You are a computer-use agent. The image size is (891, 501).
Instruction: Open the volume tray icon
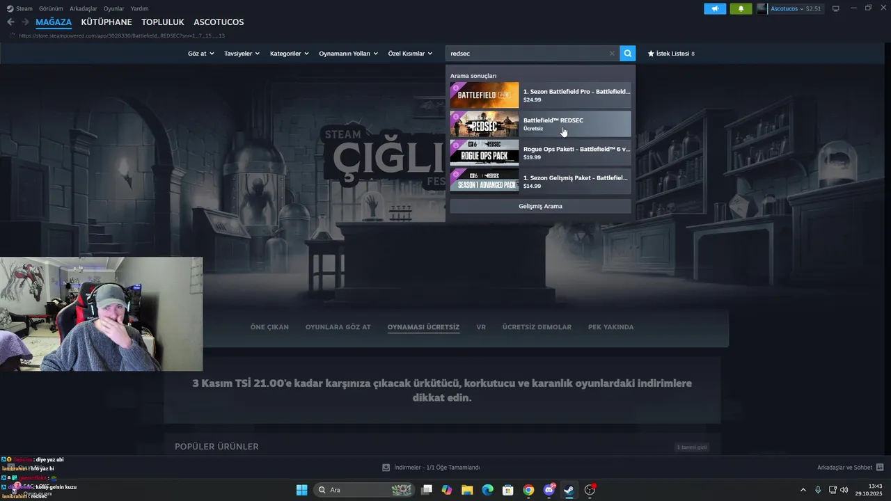point(844,490)
